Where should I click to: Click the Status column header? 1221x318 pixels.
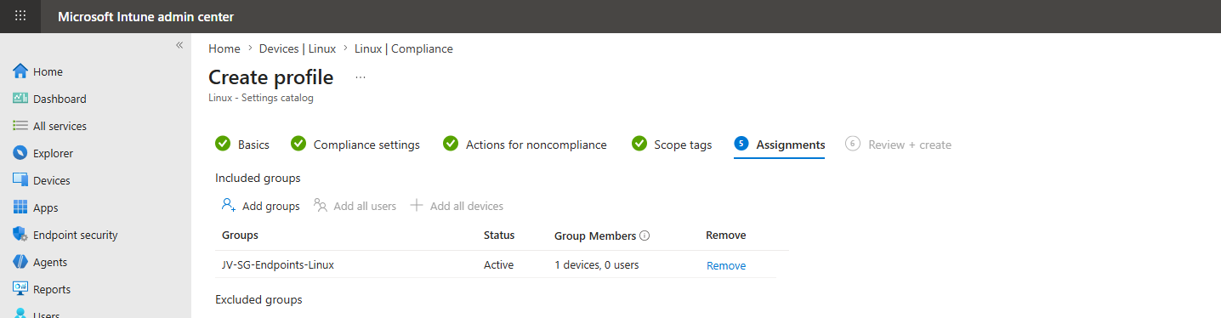coord(499,235)
